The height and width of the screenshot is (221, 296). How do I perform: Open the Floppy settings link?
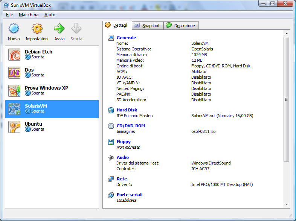coord(124,142)
